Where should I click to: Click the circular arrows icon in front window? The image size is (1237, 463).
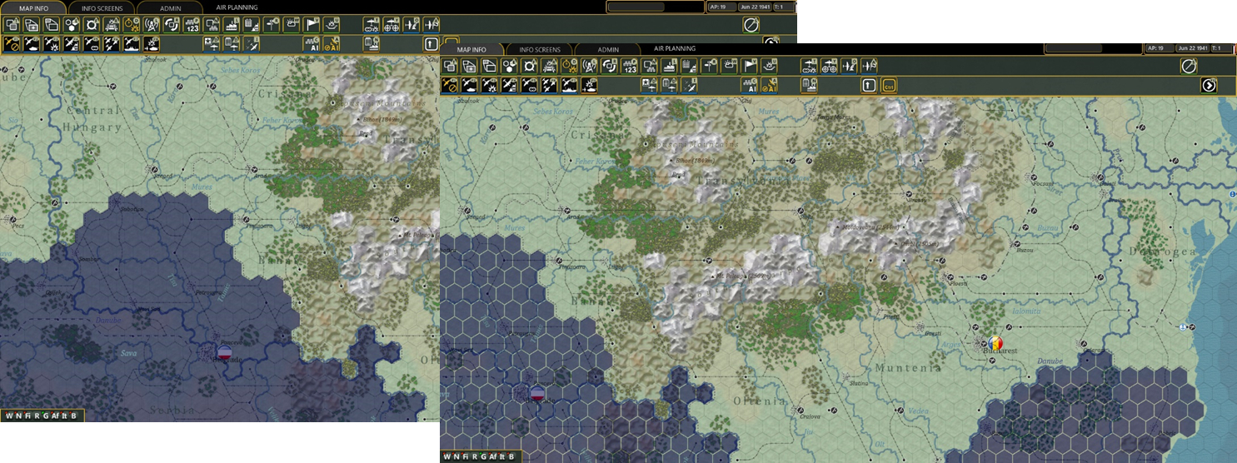click(608, 66)
